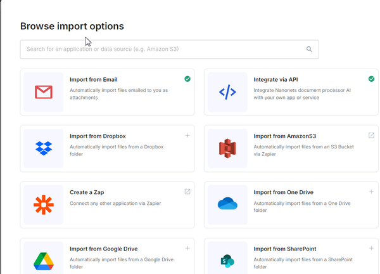Add Dropbox import using plus icon
Image resolution: width=380 pixels, height=274 pixels.
(187, 135)
